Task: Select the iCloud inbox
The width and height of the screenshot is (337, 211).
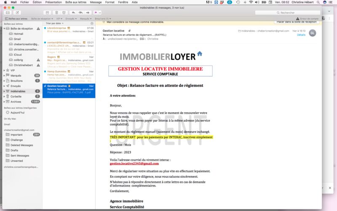Action: (x=18, y=55)
